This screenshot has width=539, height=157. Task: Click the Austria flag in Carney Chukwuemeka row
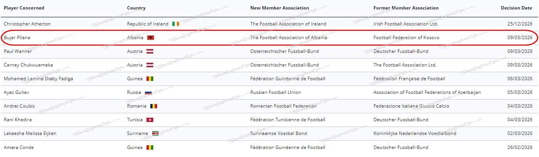(x=150, y=65)
